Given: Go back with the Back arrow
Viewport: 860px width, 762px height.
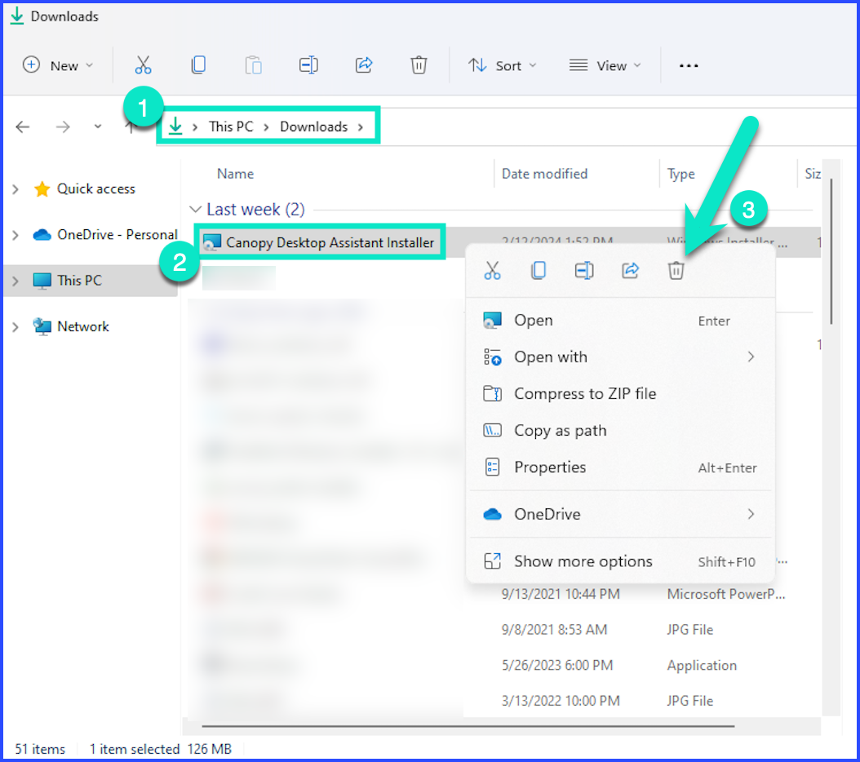Looking at the screenshot, I should [x=23, y=127].
